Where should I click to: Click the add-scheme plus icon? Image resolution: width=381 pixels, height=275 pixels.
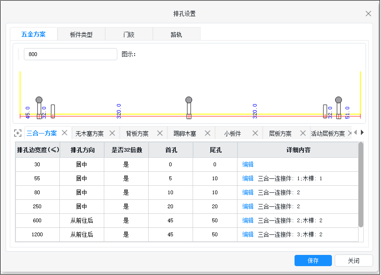[x=18, y=133]
